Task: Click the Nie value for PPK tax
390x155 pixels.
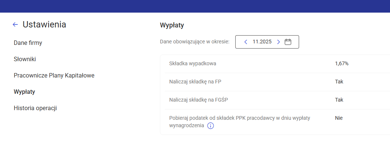Action: [338, 118]
